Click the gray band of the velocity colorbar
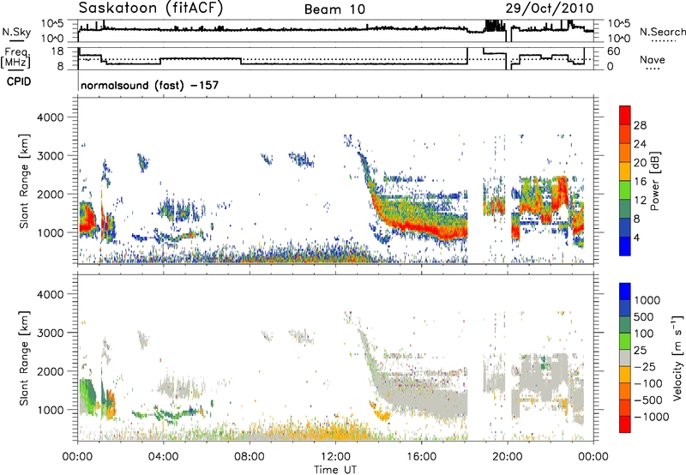The image size is (686, 475). [x=625, y=358]
